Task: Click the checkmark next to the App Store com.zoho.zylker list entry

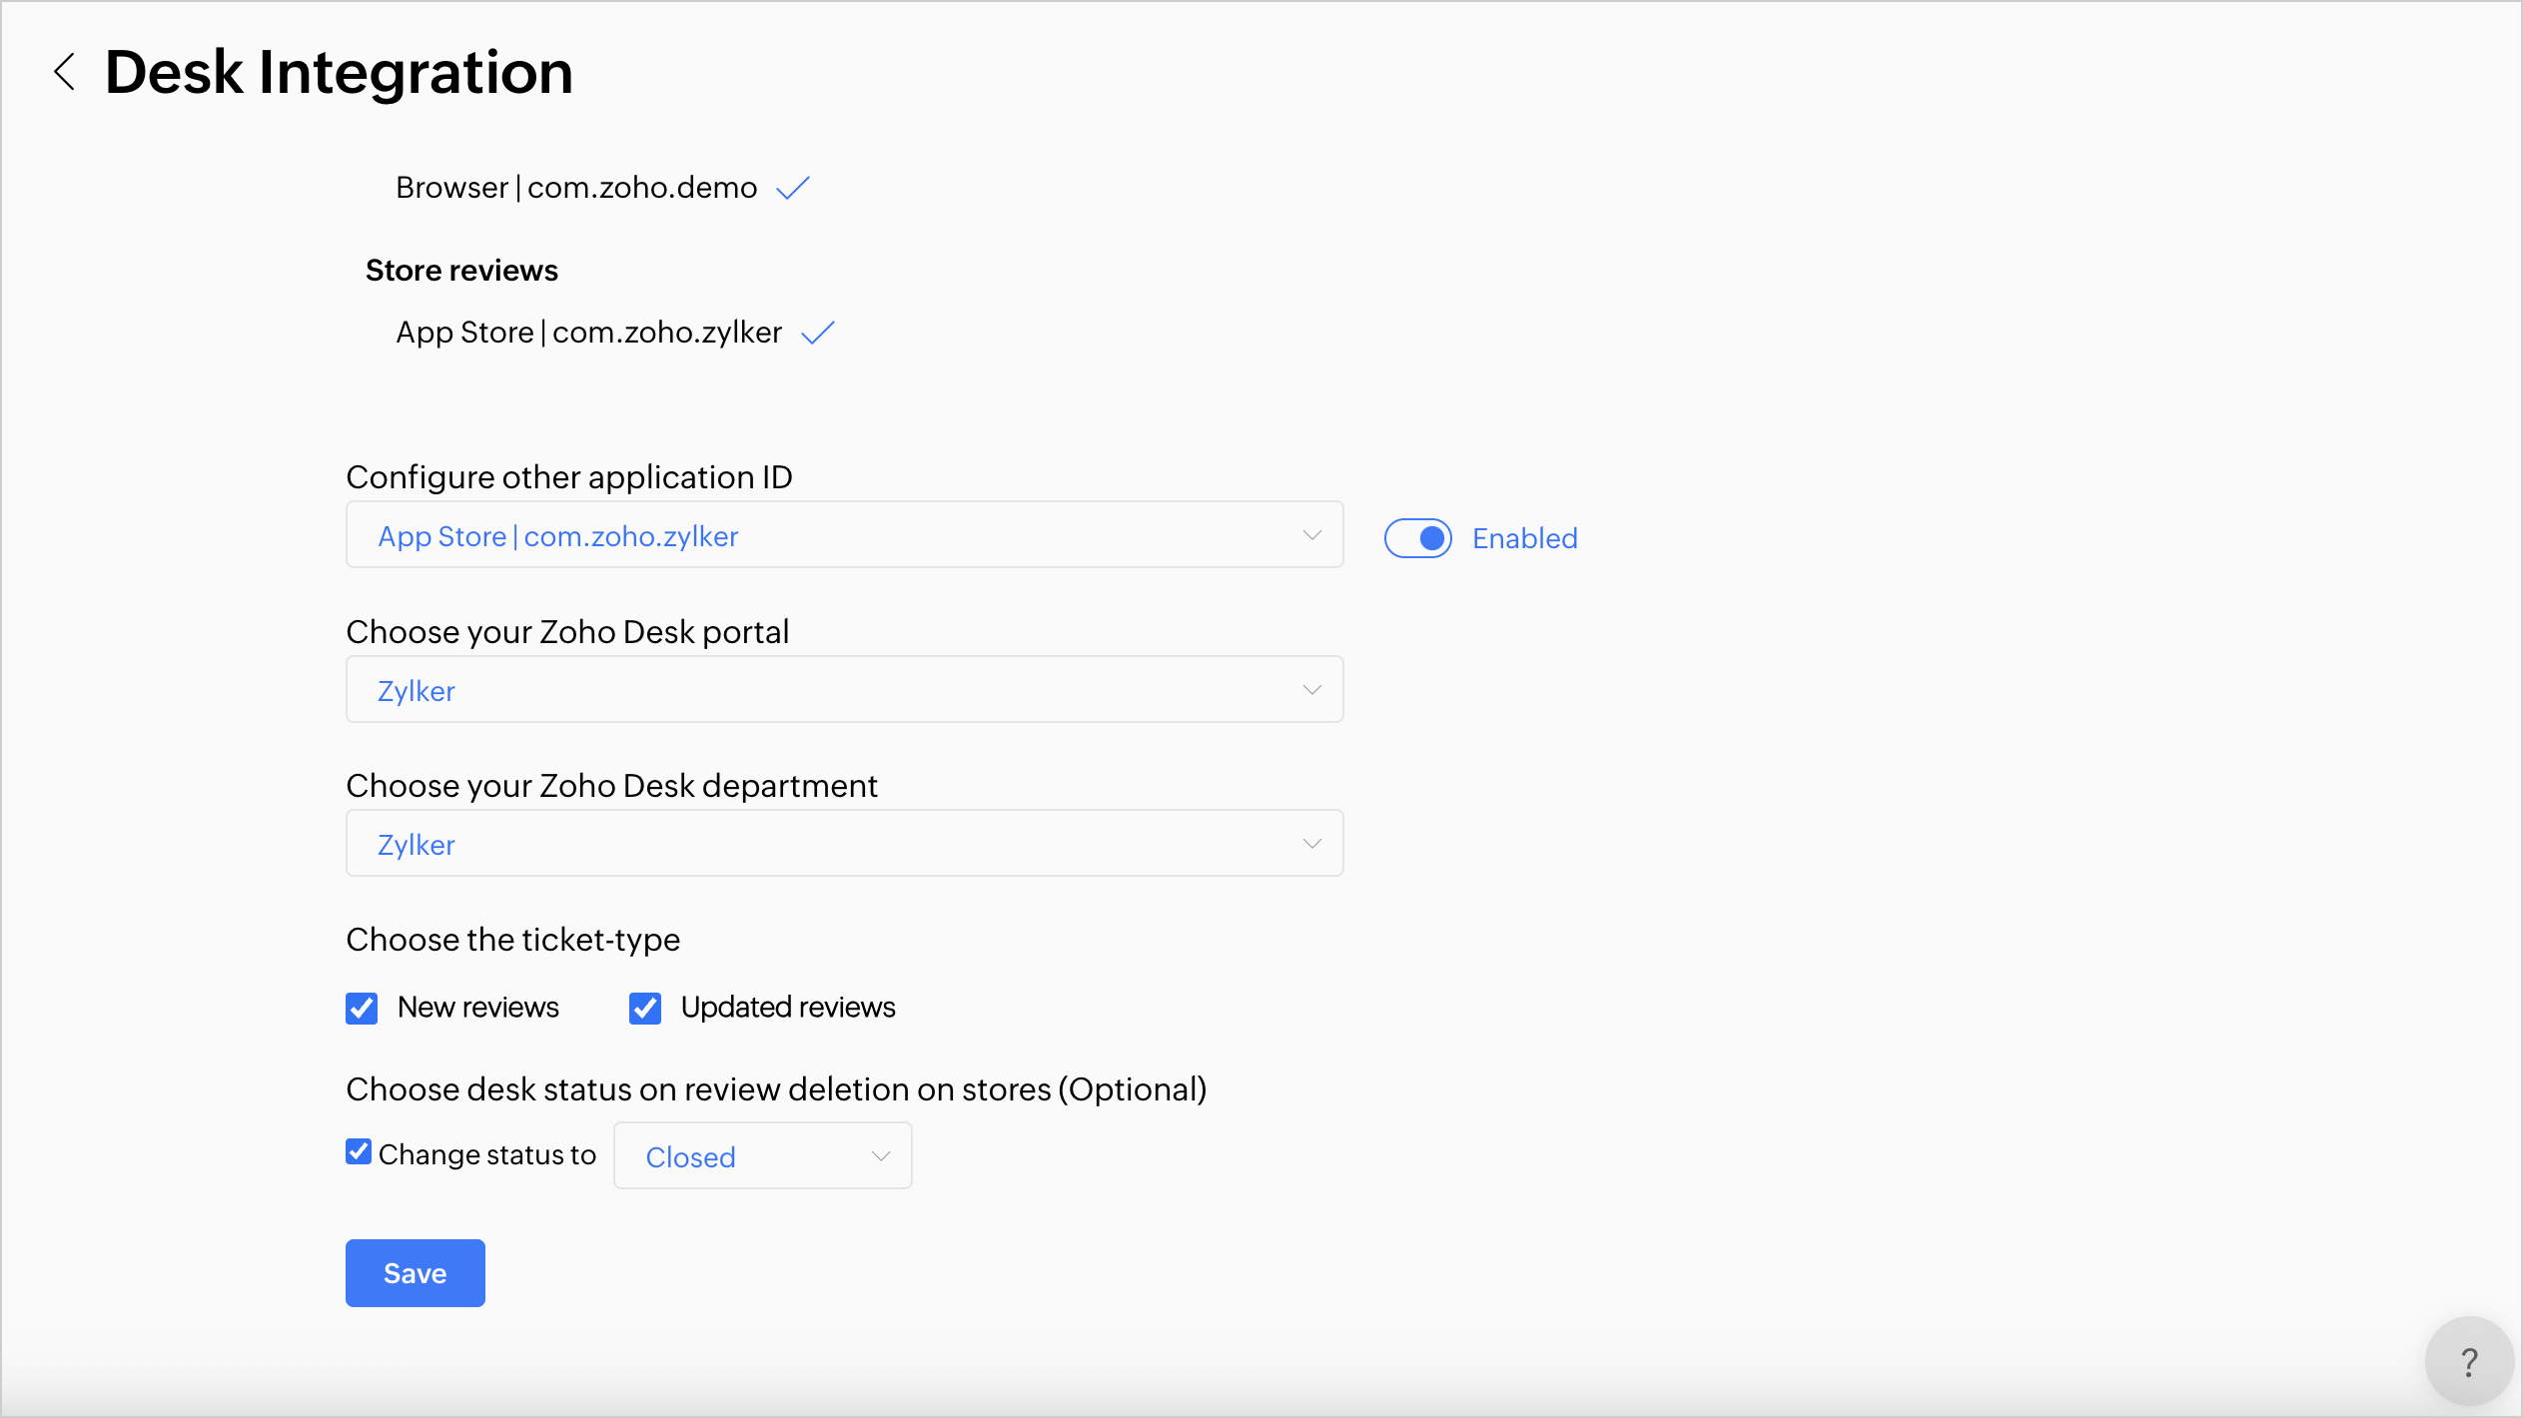Action: pos(818,333)
